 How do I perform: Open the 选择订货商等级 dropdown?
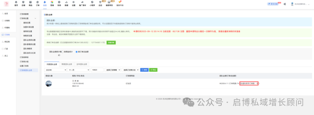tap(113, 70)
